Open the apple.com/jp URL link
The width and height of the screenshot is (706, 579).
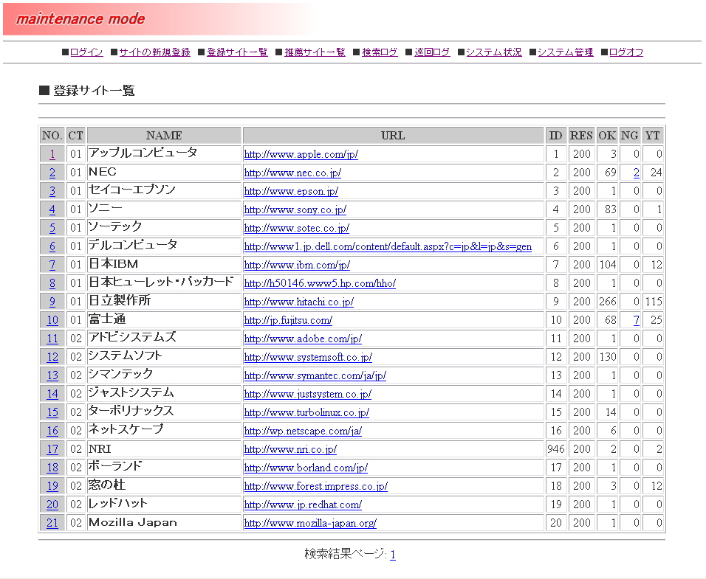click(x=301, y=155)
